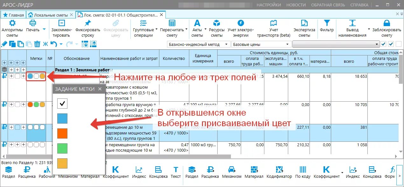
Task: Switch to Локальные сметы tab
Action: [x=51, y=15]
